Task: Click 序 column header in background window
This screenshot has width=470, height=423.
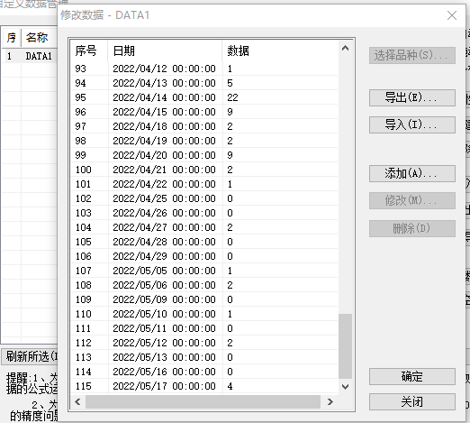Action: pyautogui.click(x=12, y=38)
